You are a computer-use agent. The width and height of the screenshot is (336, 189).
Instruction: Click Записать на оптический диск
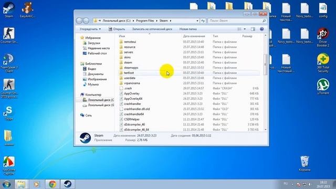click(152, 29)
